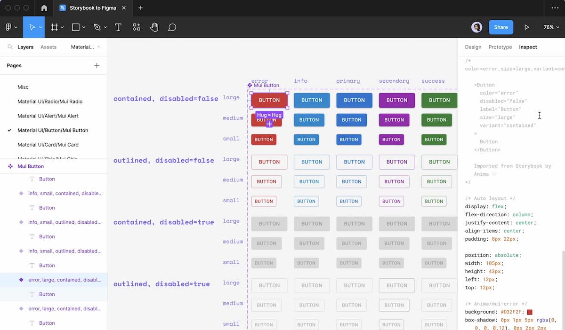This screenshot has width=565, height=330.
Task: Click the search icon in left panel
Action: (10, 47)
